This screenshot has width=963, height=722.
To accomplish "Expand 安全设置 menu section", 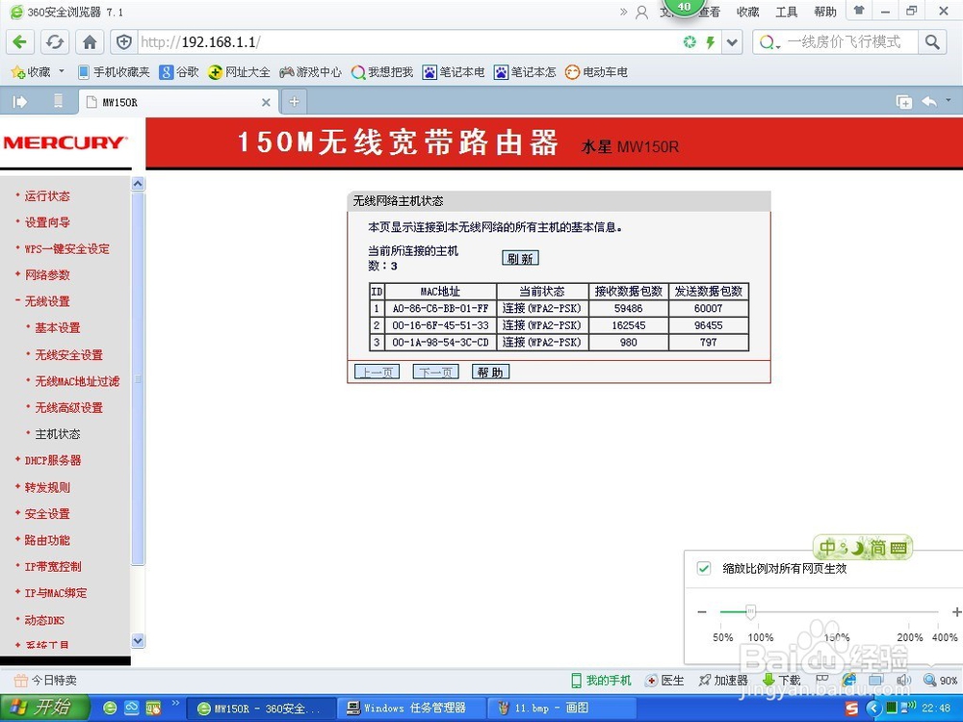I will tap(47, 514).
